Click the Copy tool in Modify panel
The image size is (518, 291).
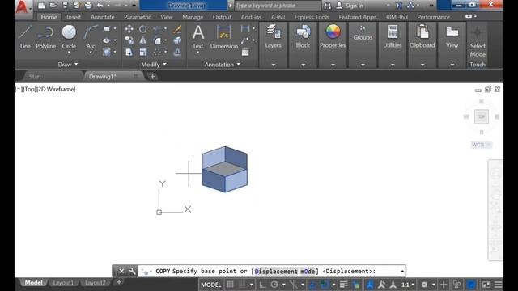(x=129, y=40)
